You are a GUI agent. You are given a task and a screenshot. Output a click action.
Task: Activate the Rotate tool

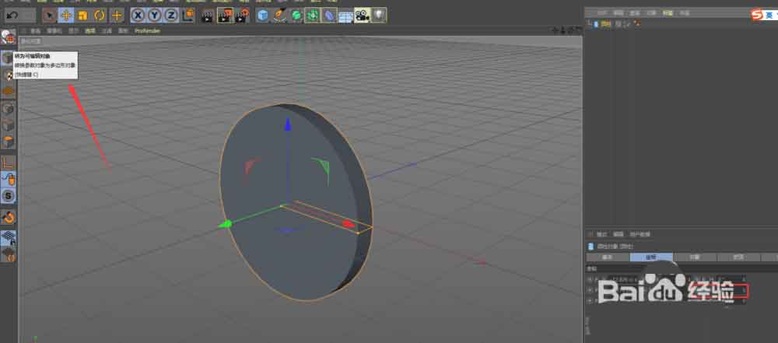point(100,16)
